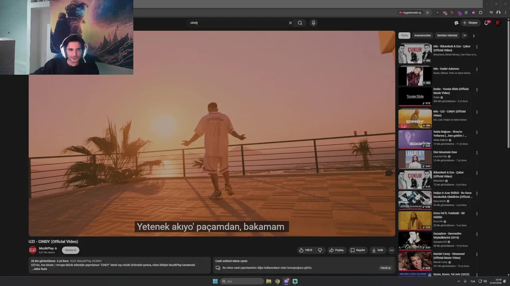This screenshot has width=510, height=286.
Task: Open options menu for Diet Mountain Dew
Action: [x=477, y=153]
